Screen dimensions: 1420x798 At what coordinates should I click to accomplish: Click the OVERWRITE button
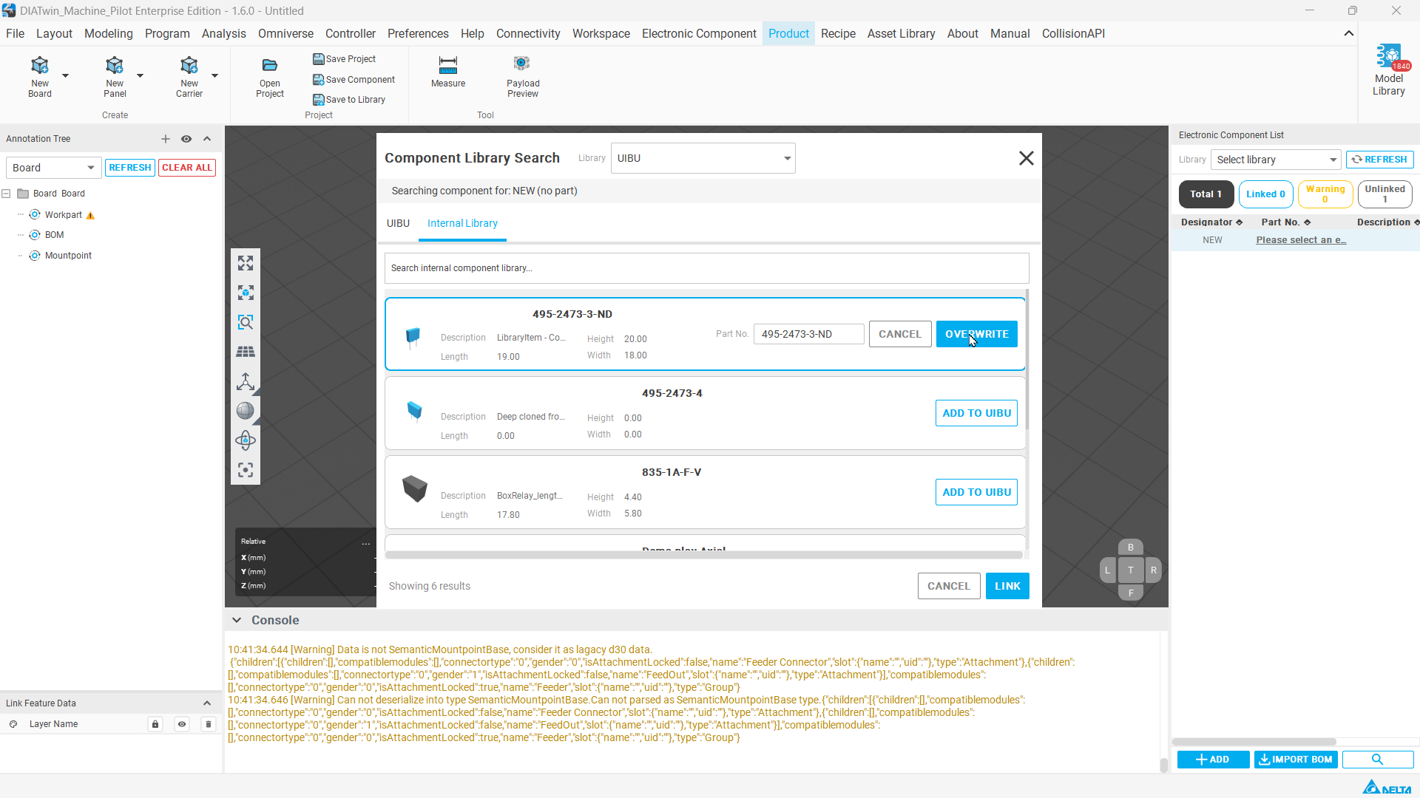[x=977, y=334]
